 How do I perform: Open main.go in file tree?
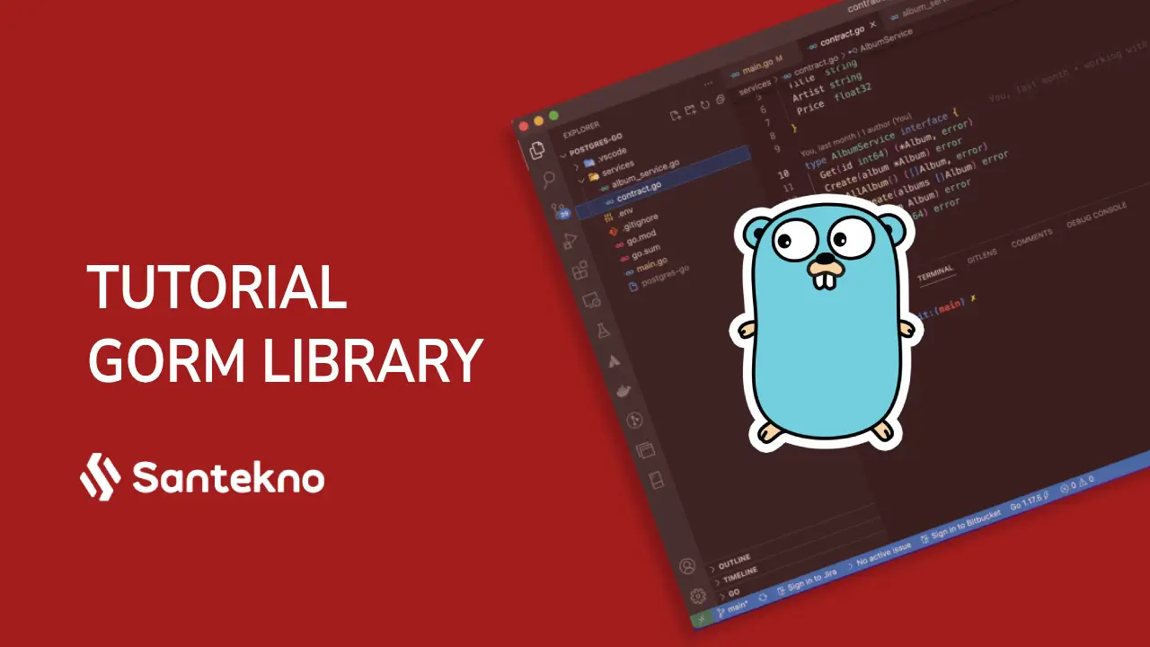coord(646,265)
